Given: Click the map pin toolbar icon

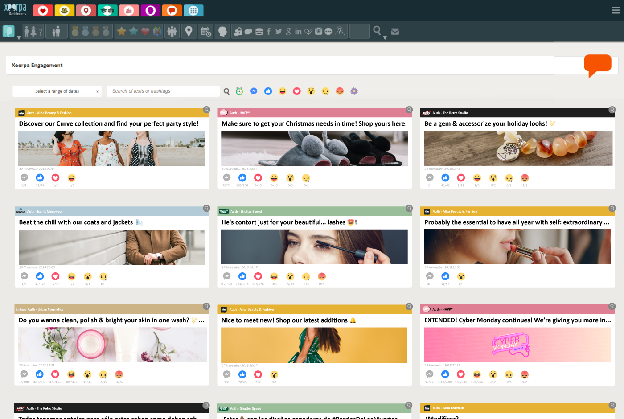Looking at the screenshot, I should (189, 31).
